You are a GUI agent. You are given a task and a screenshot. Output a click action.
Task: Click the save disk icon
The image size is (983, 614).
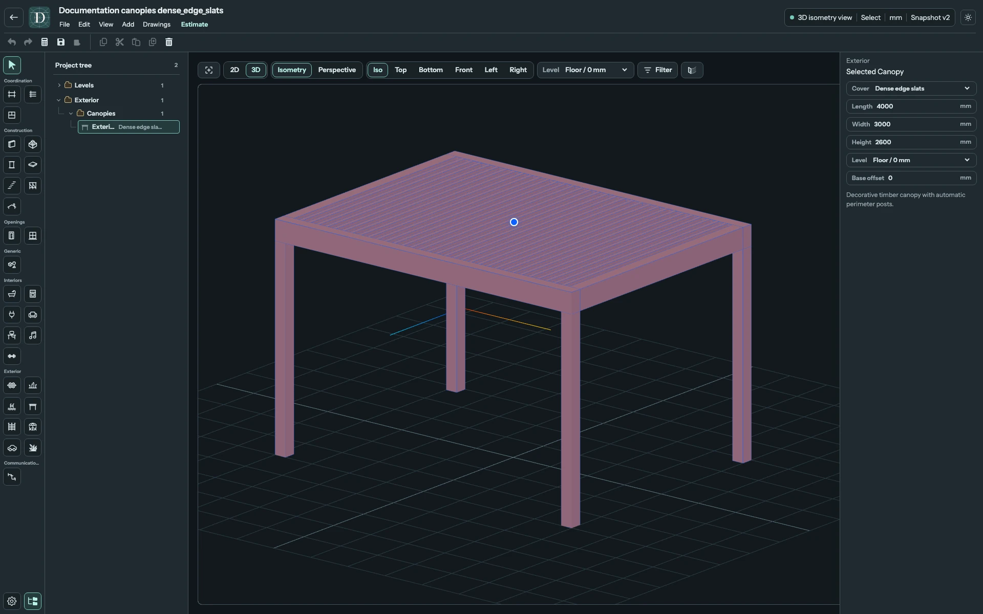(x=61, y=42)
